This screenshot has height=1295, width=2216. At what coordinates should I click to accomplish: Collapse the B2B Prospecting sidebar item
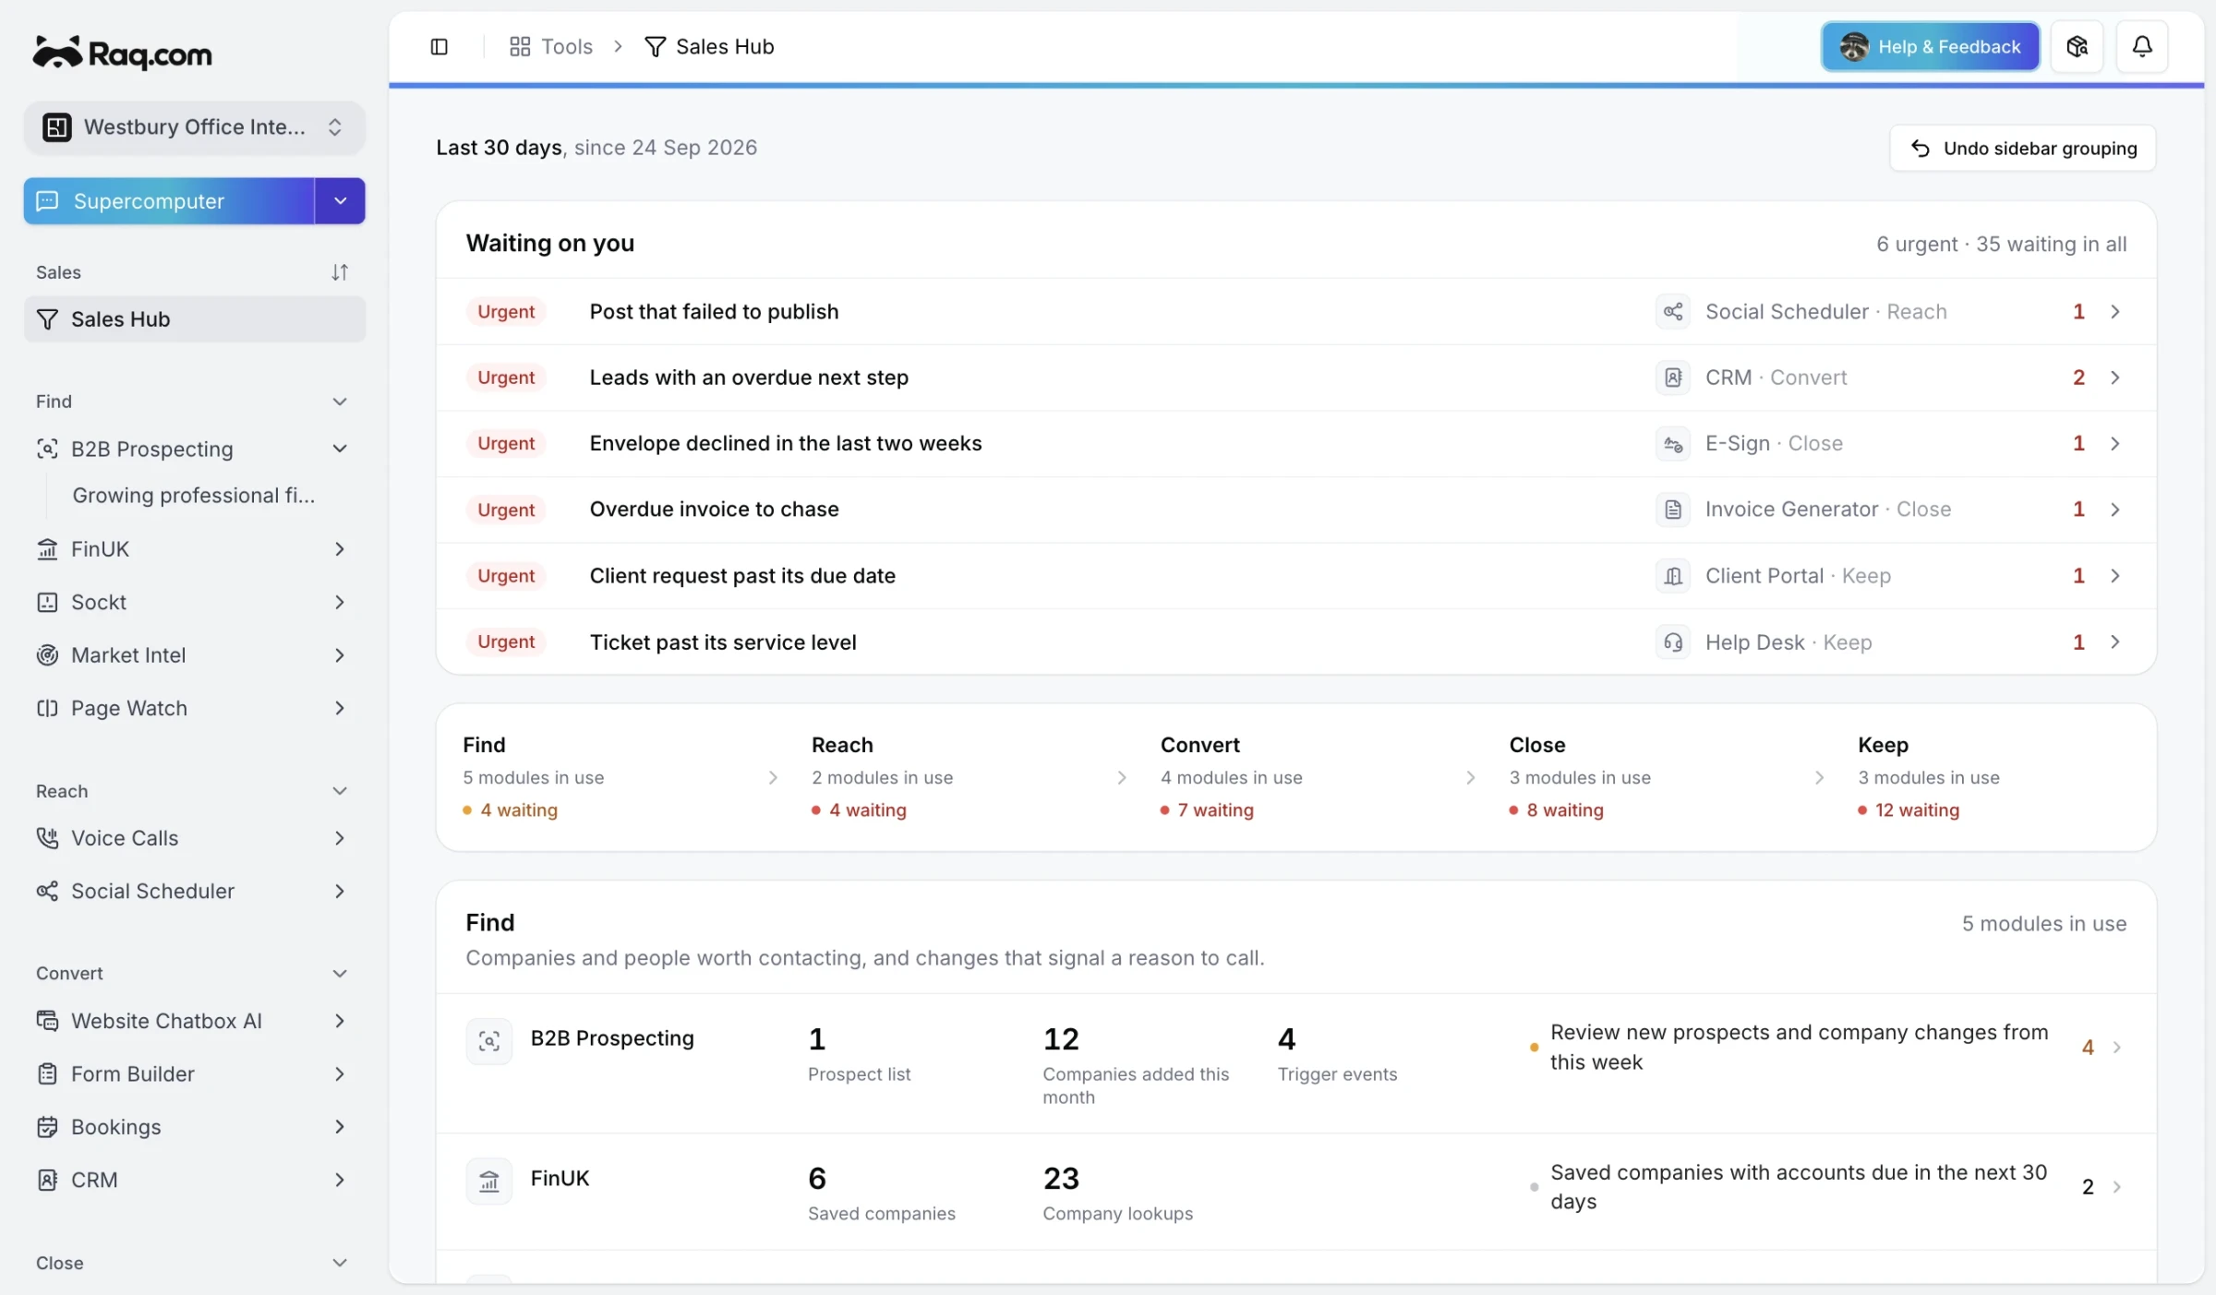point(340,449)
